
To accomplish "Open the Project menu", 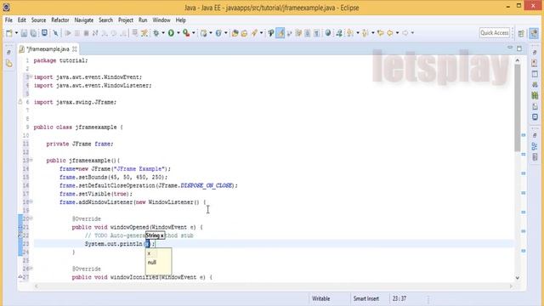I will pos(126,20).
